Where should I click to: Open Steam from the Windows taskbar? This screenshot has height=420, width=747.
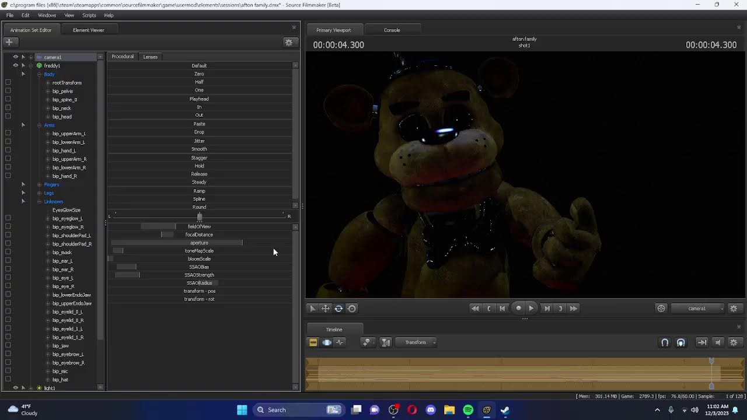coord(505,410)
